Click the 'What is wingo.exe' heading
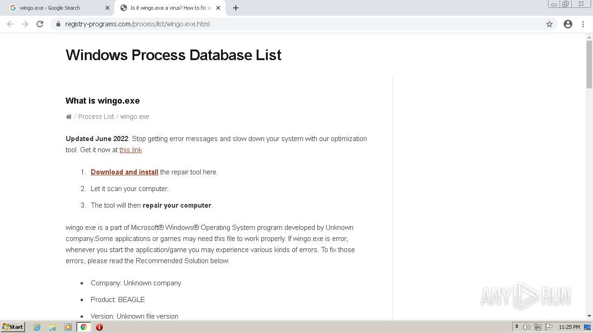 [103, 101]
